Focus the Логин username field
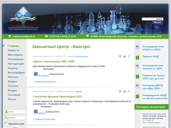The height and width of the screenshot is (128, 171). (15, 112)
